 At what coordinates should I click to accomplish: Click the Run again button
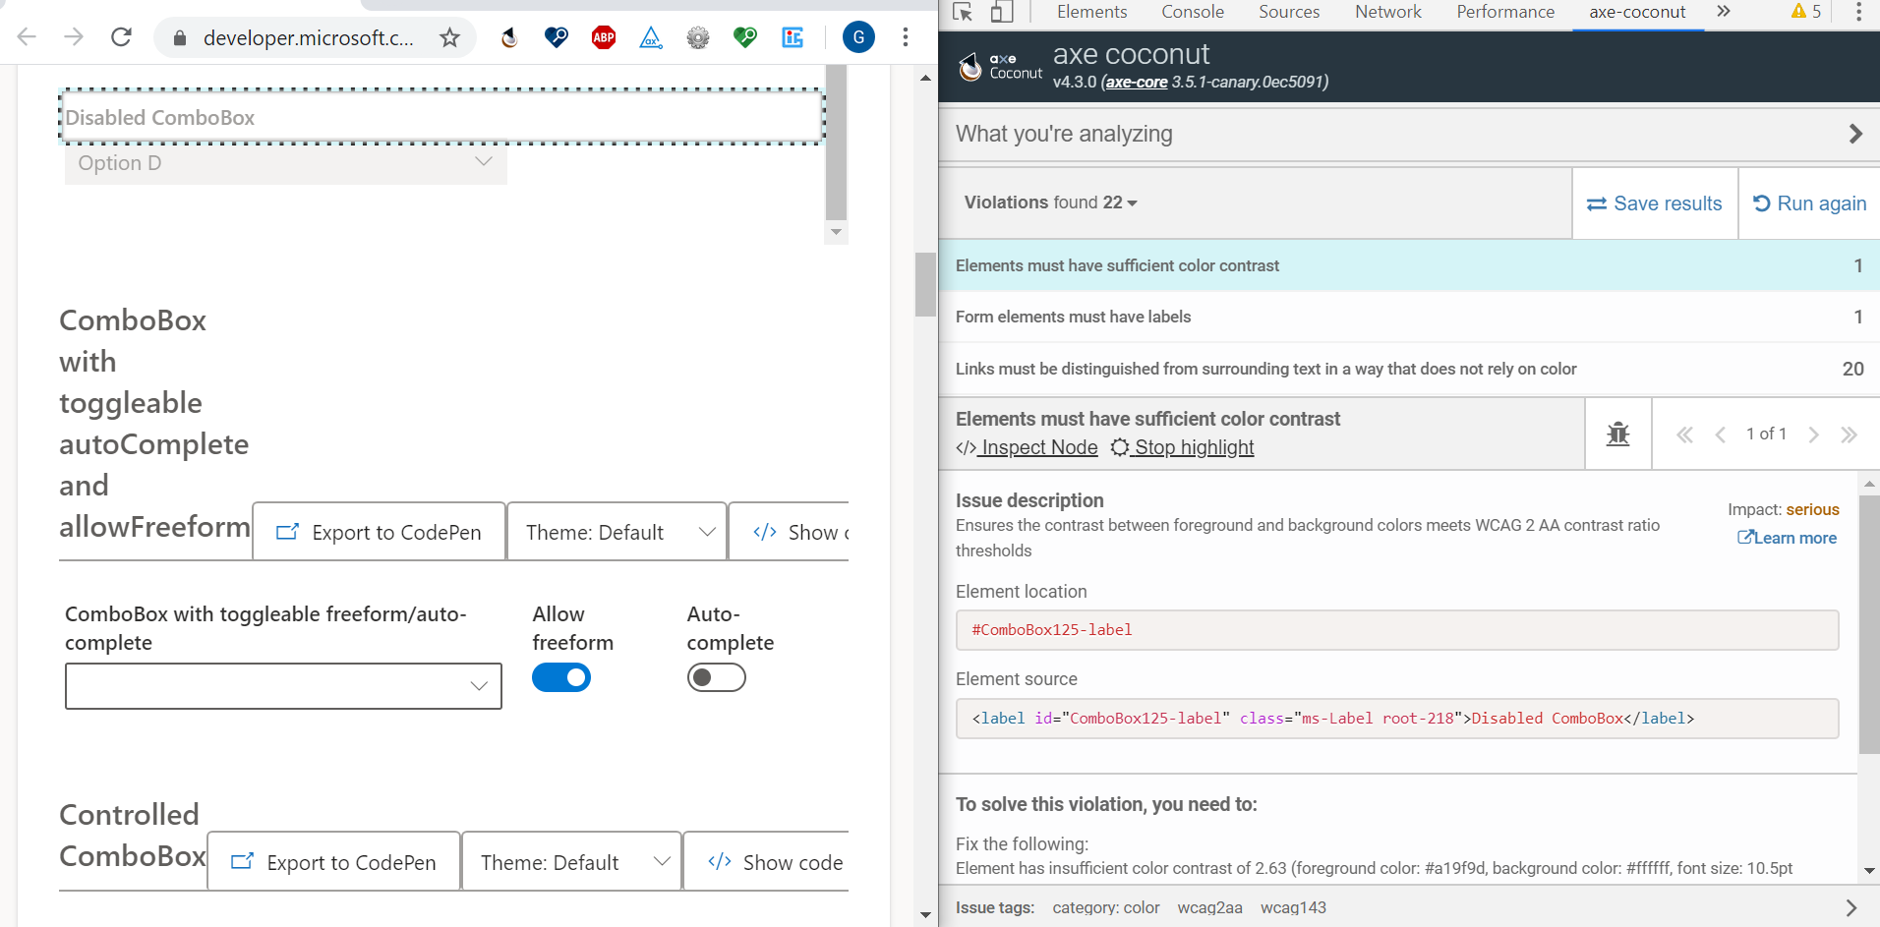[1809, 203]
